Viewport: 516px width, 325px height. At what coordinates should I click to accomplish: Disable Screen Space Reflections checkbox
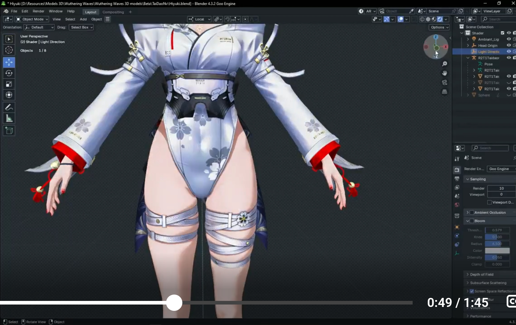pos(472,291)
